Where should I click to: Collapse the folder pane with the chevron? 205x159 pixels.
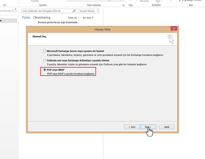point(16,10)
